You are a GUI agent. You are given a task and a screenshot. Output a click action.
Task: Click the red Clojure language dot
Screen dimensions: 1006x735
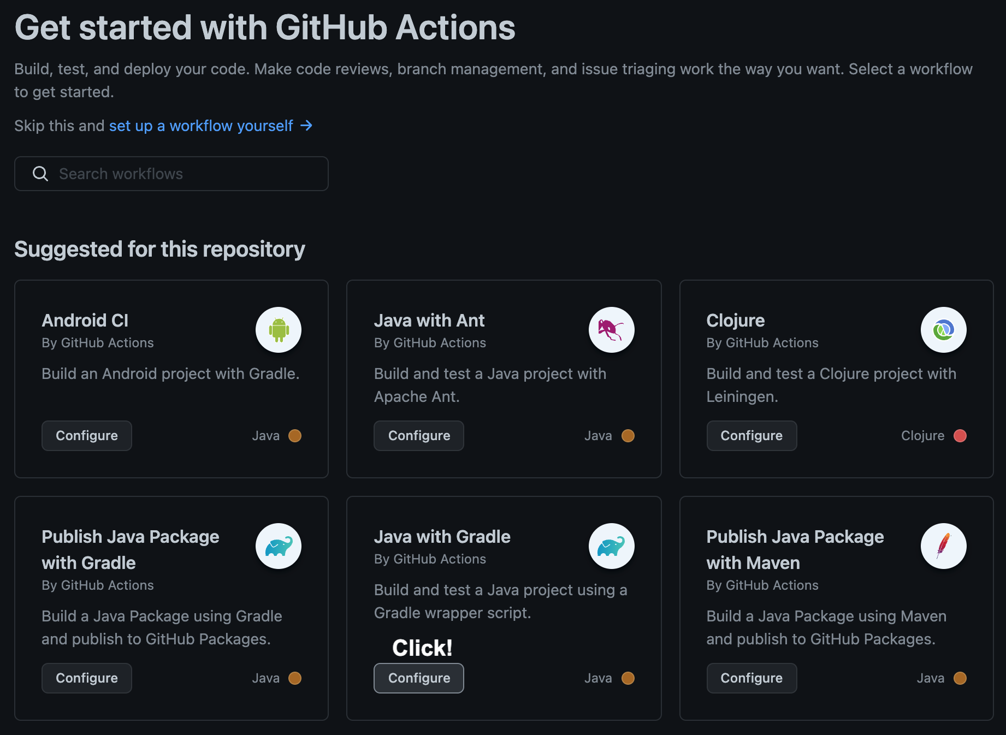point(960,436)
